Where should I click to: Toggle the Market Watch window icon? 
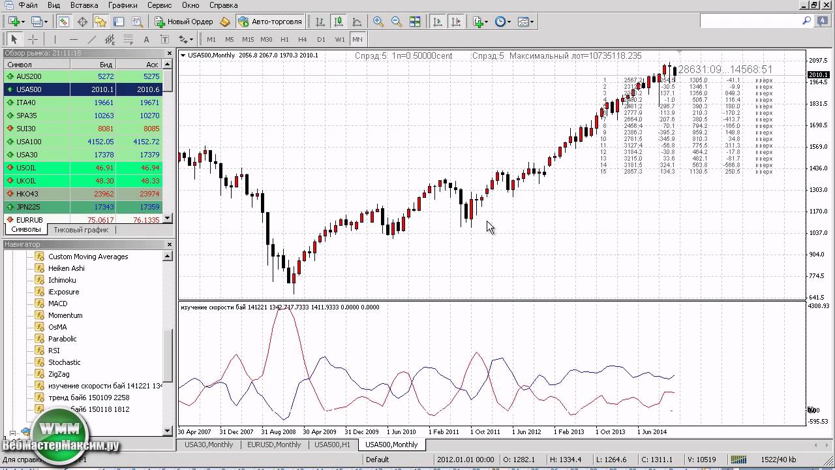pyautogui.click(x=63, y=22)
